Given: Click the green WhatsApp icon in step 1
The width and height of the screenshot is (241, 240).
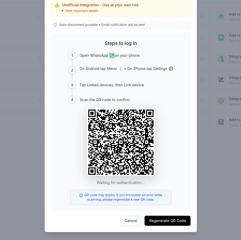Looking at the screenshot, I should (112, 55).
